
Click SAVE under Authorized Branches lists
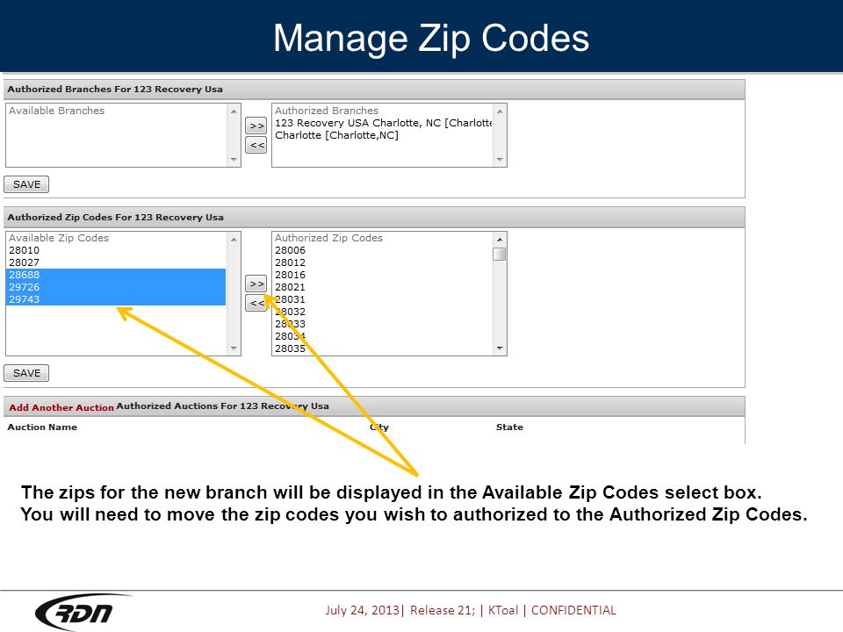[x=26, y=184]
